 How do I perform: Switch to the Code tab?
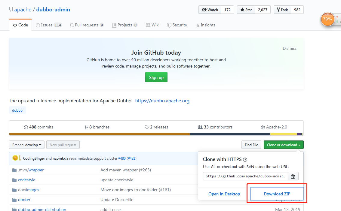20,25
